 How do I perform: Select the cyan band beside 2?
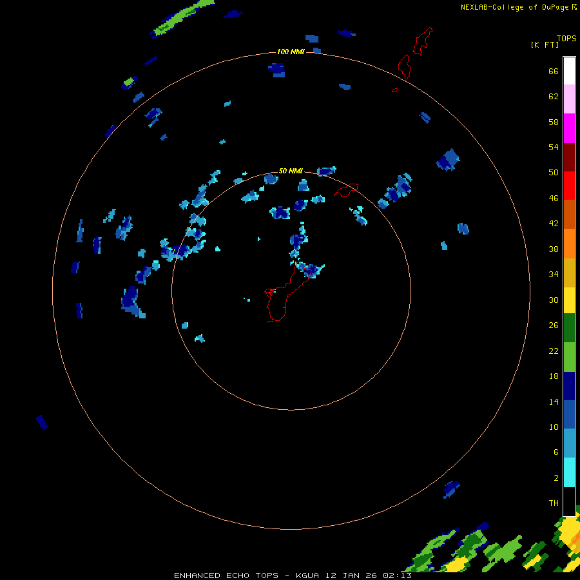point(569,472)
